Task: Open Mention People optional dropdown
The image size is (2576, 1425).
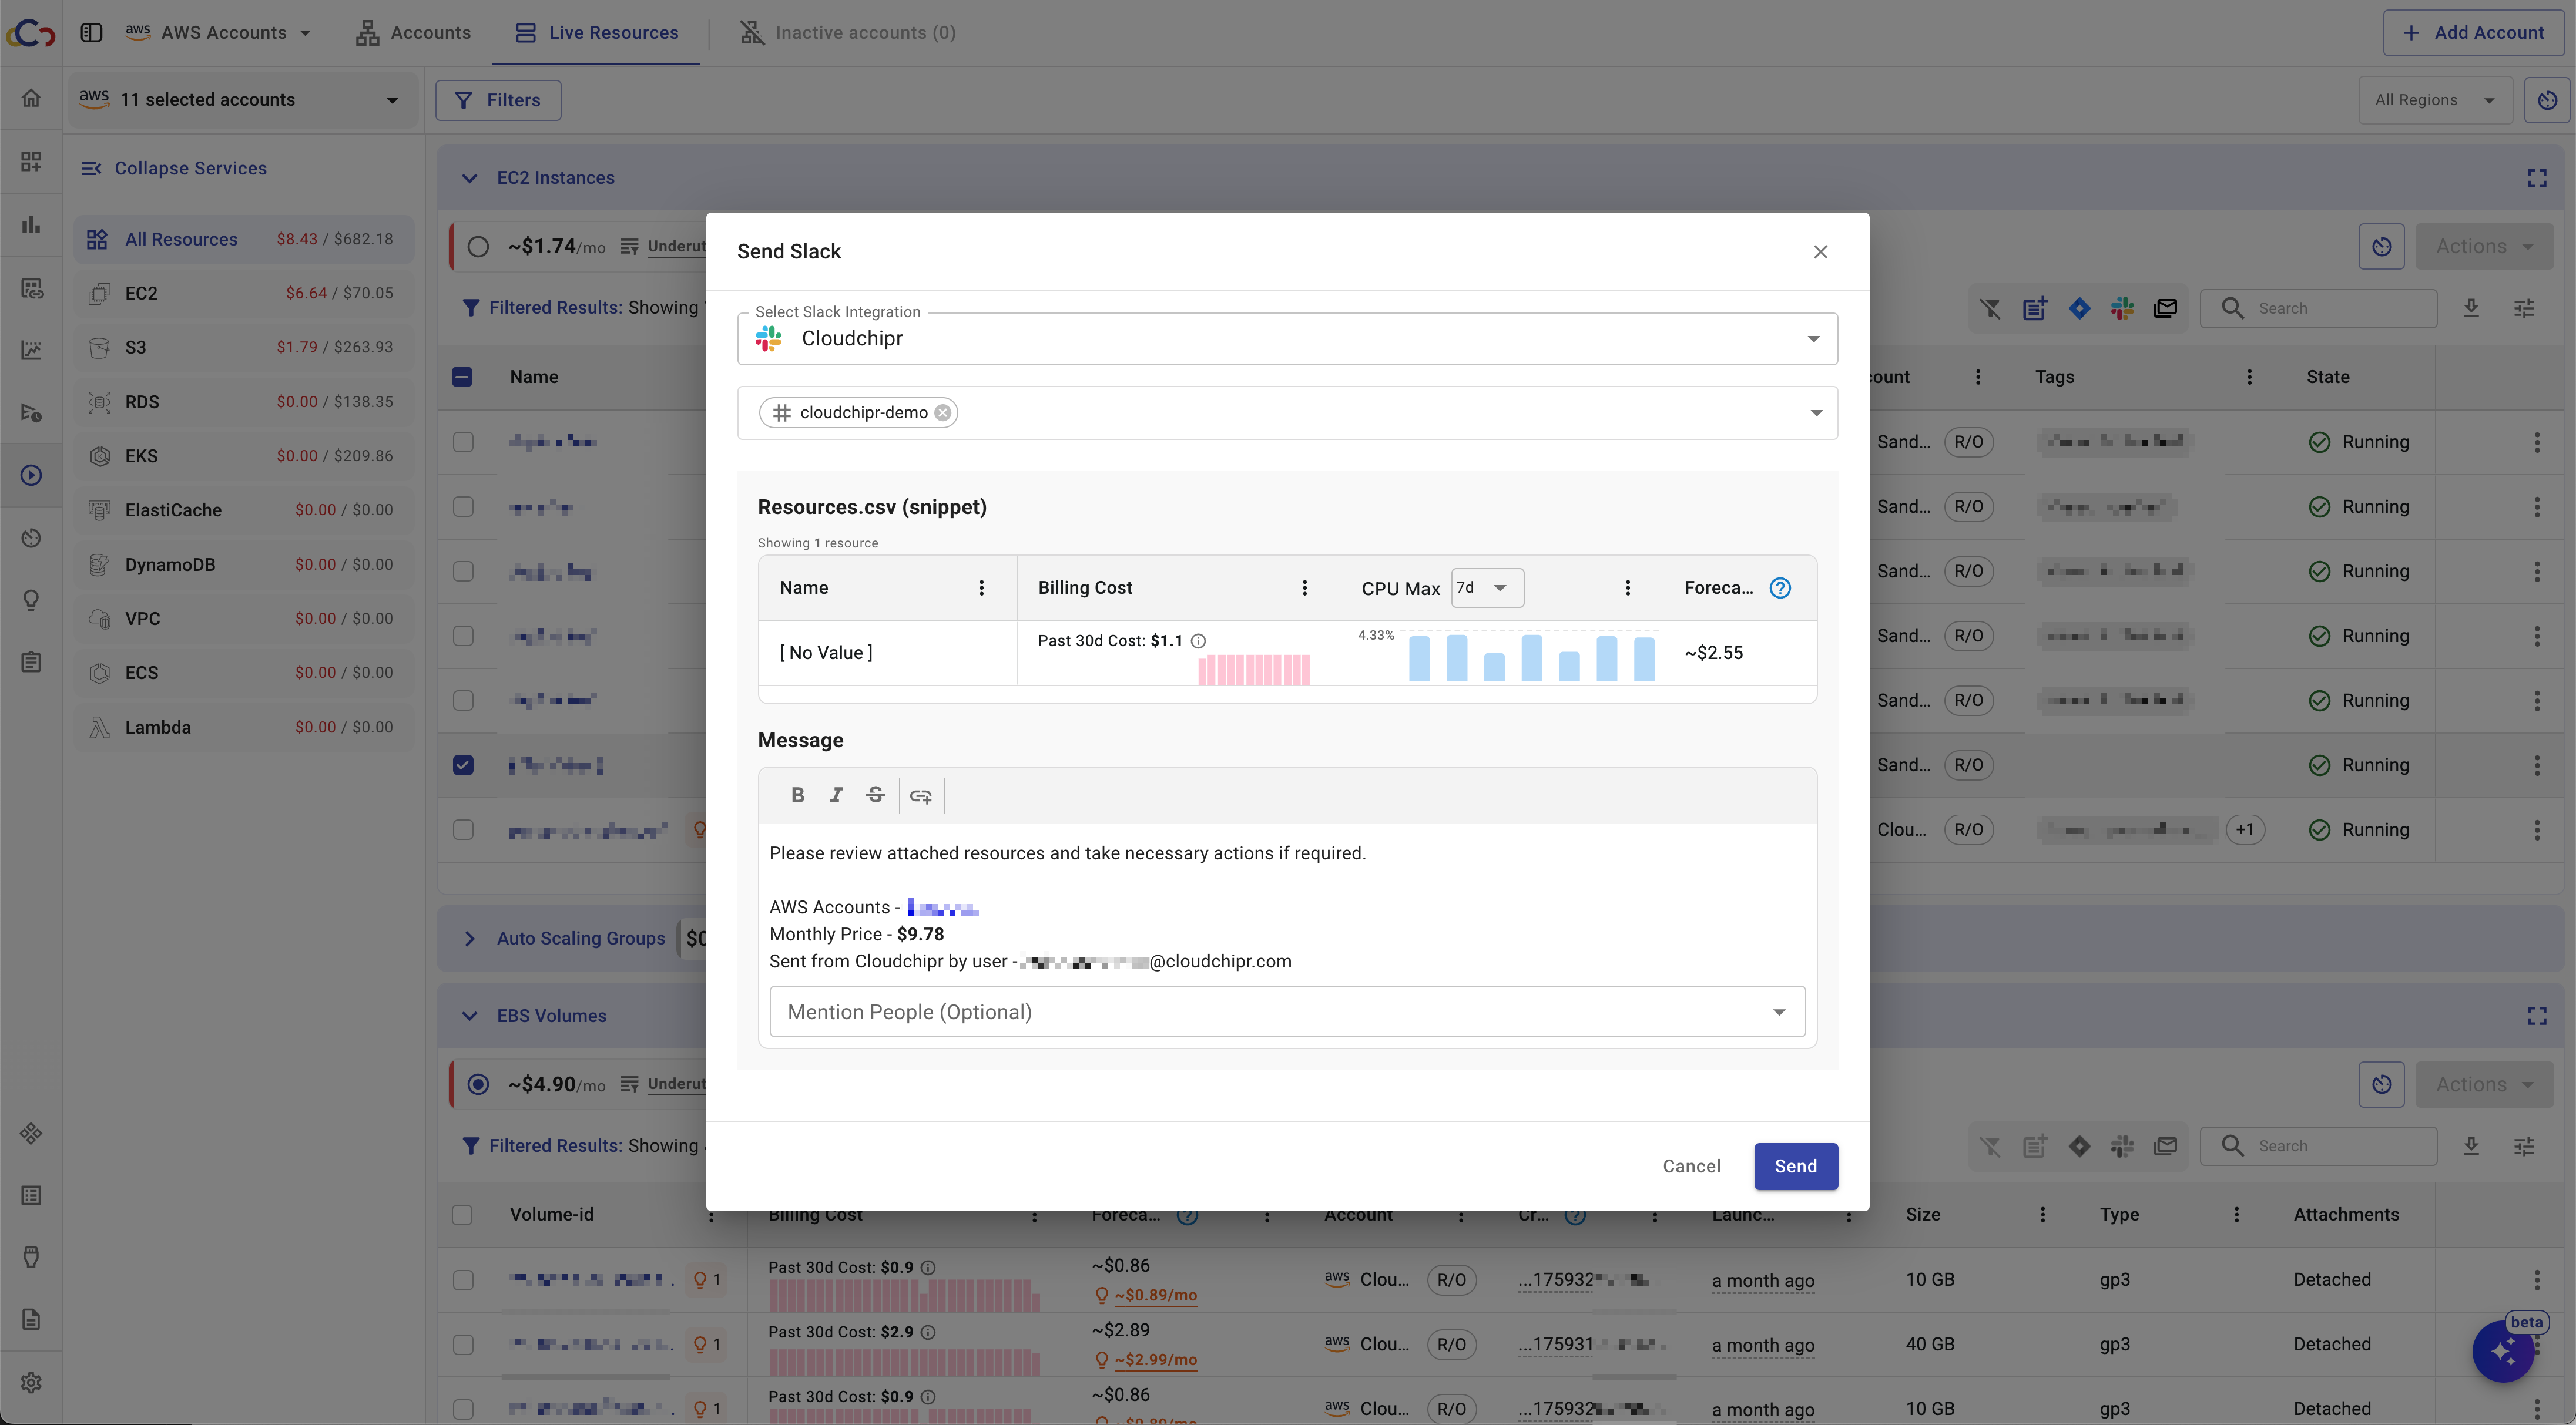Action: [x=1286, y=1012]
